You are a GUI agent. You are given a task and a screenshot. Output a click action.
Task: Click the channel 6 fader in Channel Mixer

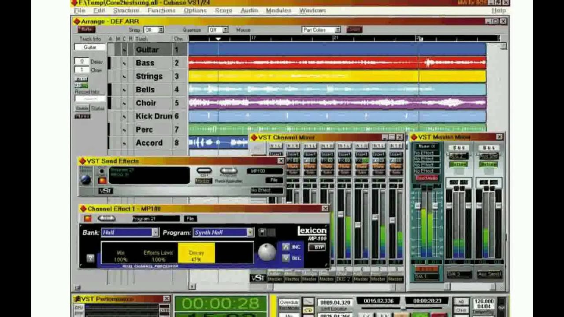358,225
